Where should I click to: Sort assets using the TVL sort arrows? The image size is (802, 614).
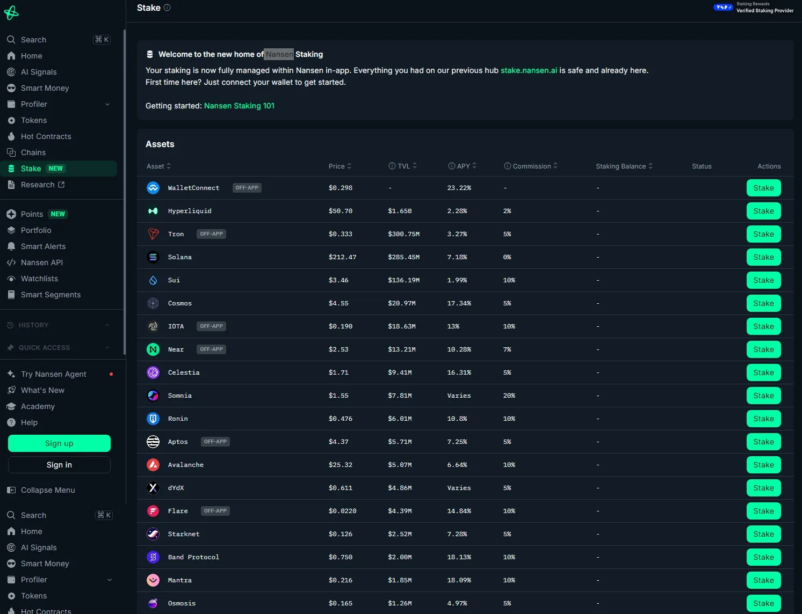coord(415,166)
